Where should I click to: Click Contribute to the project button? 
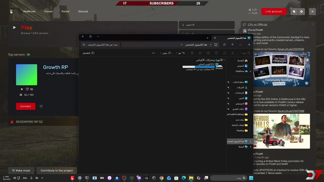57,170
